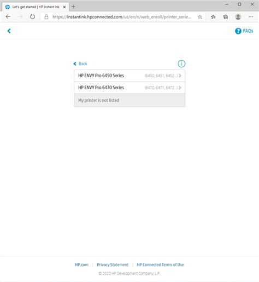Click the greyed-out browser forward arrow
This screenshot has height=282, width=259.
point(20,17)
